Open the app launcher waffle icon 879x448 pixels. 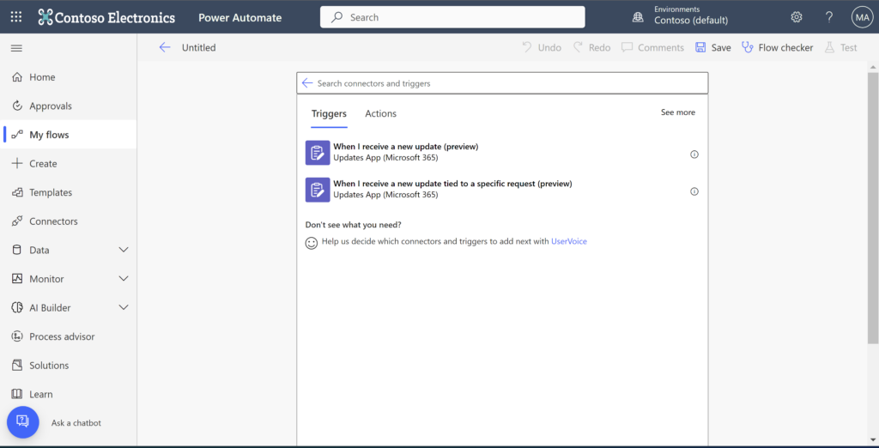pos(16,17)
